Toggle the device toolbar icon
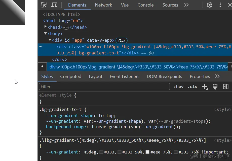232x161 pixels. coord(54,5)
